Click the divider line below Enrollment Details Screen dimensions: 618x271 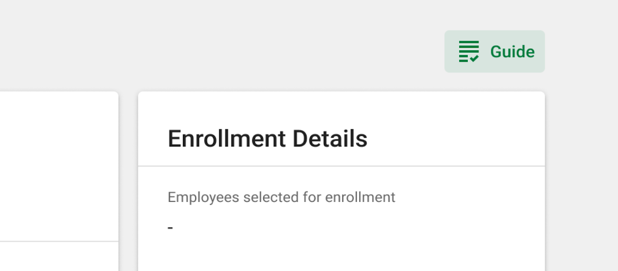[x=341, y=166]
